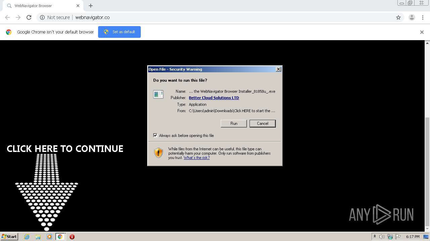Open the What's the risk? link
Image resolution: width=430 pixels, height=241 pixels.
(197, 158)
